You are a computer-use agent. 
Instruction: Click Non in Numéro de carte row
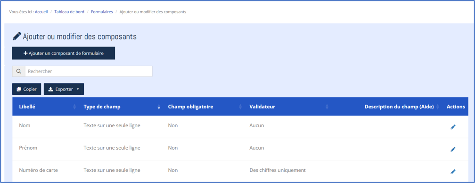click(173, 170)
